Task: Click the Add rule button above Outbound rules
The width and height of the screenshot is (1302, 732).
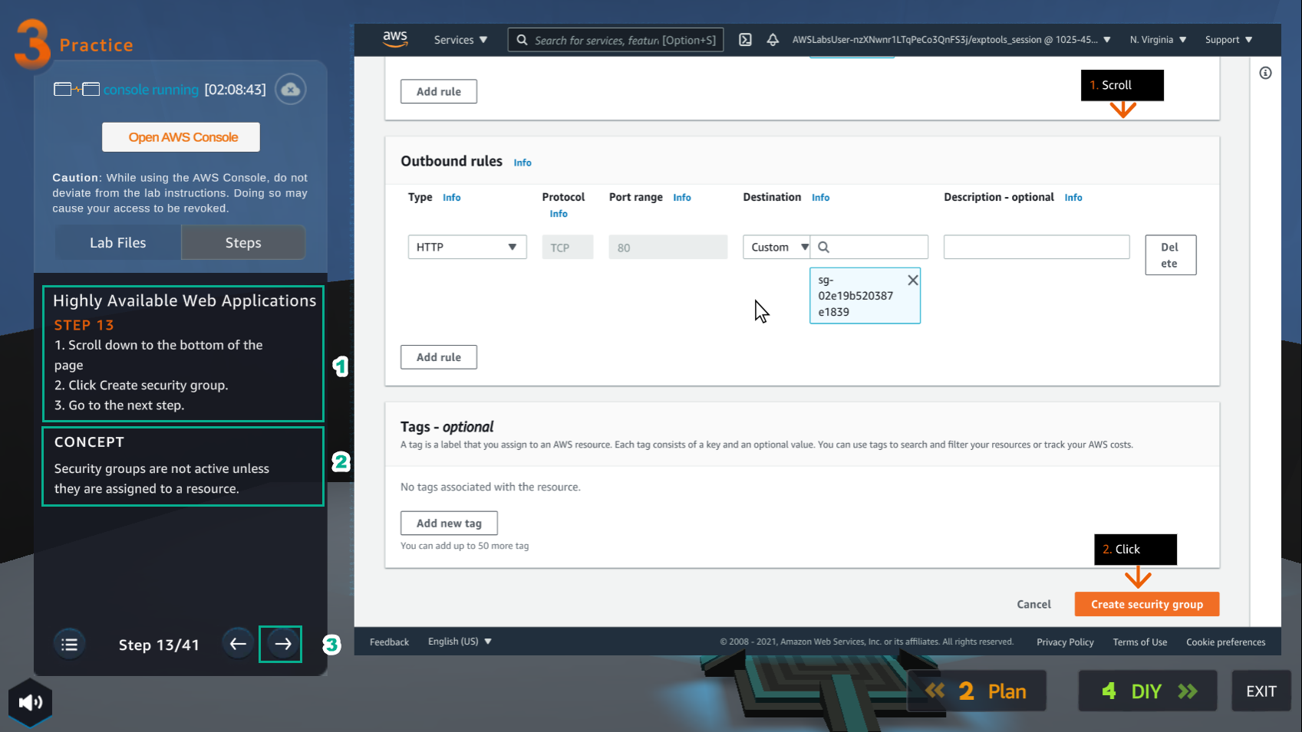Action: 439,91
